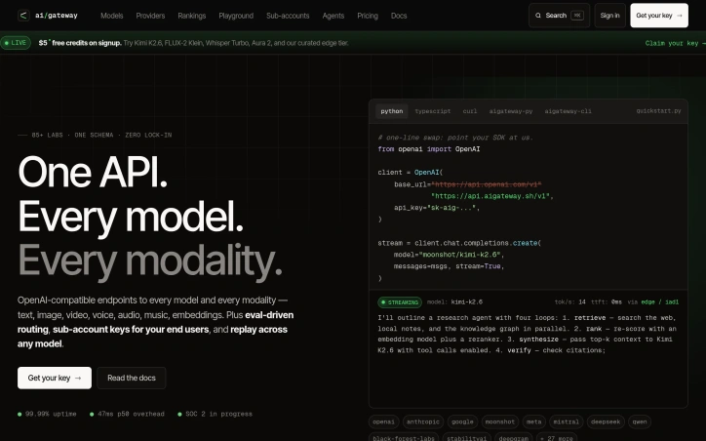Click the One API. headline
The image size is (706, 441).
point(93,173)
